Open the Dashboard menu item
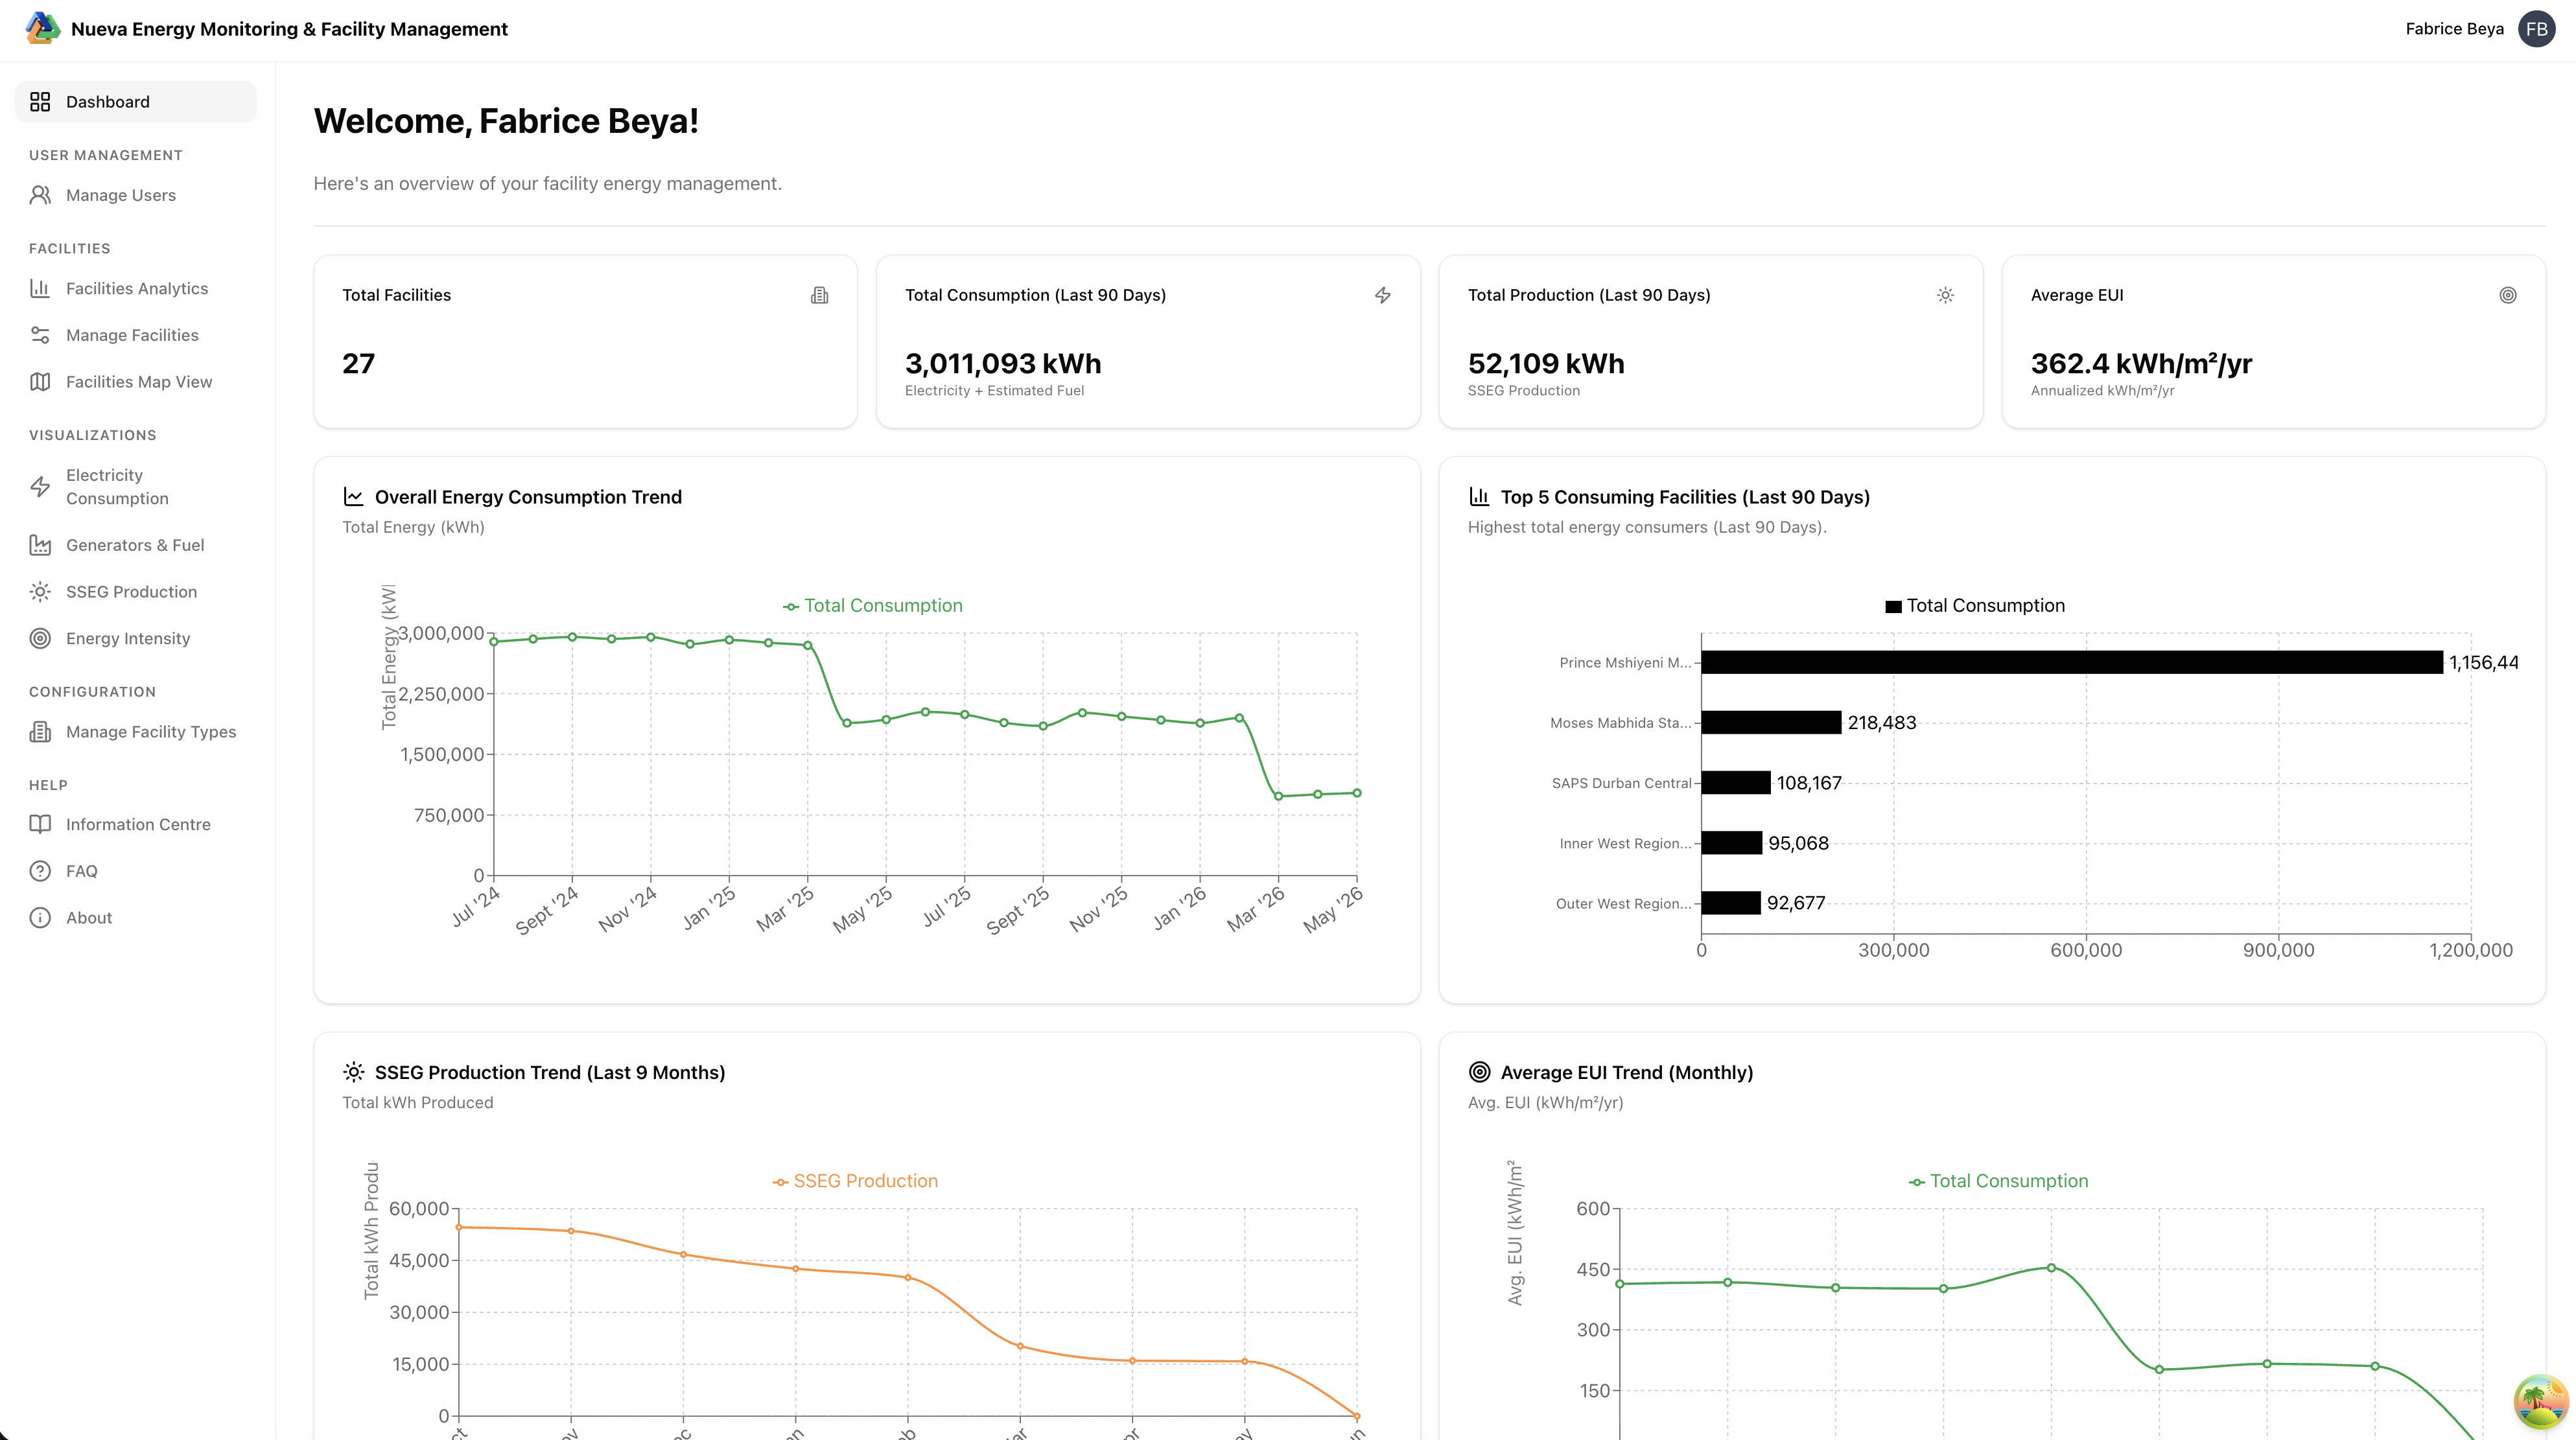Viewport: 2576px width, 1440px height. [136, 102]
